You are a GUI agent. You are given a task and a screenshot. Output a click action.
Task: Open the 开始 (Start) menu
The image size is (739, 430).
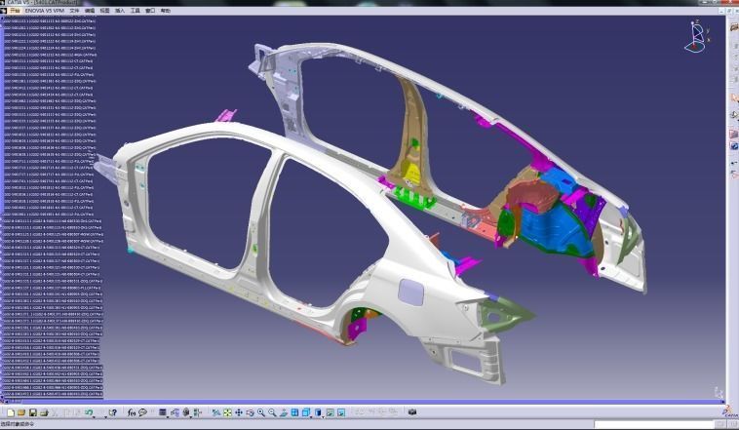15,11
